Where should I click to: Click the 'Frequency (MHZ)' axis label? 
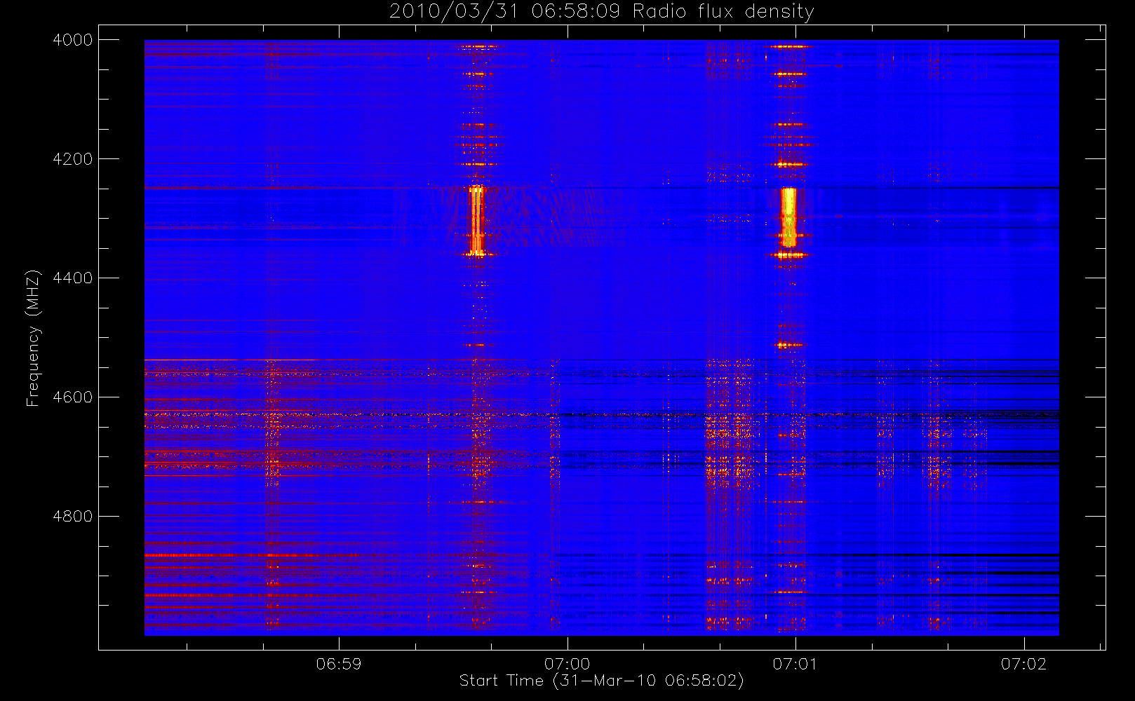point(33,338)
